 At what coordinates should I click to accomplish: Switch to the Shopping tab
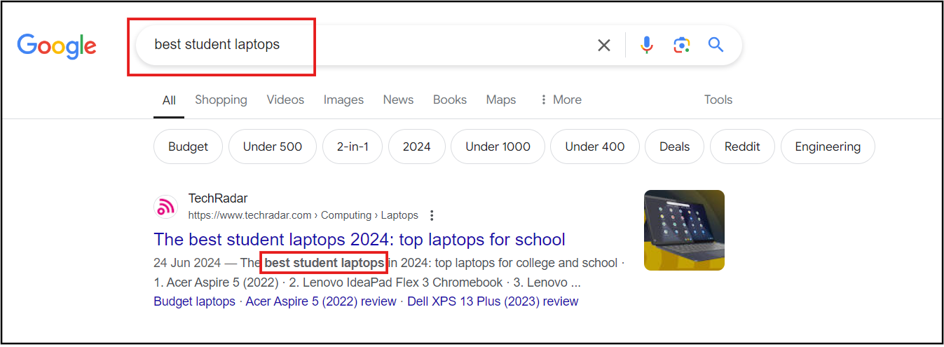(221, 100)
